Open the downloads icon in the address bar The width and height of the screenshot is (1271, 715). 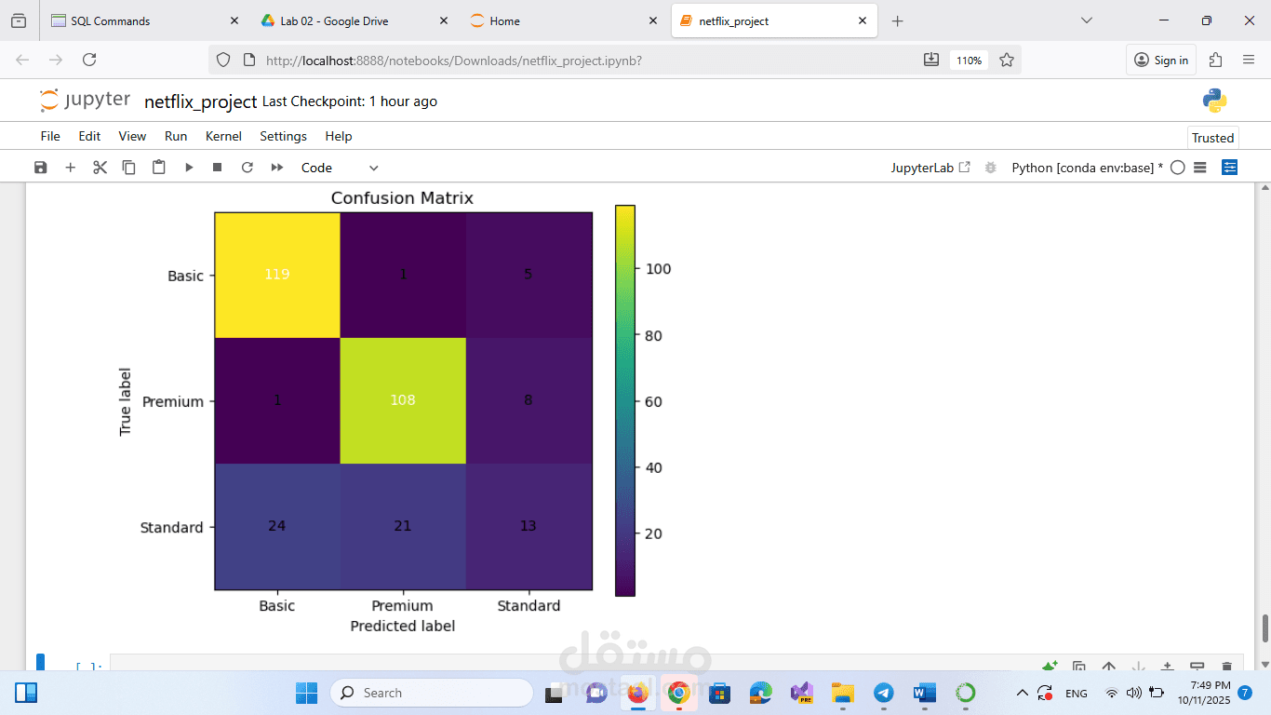click(931, 60)
